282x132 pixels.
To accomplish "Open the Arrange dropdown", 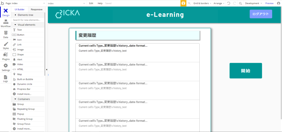I will [219, 3].
